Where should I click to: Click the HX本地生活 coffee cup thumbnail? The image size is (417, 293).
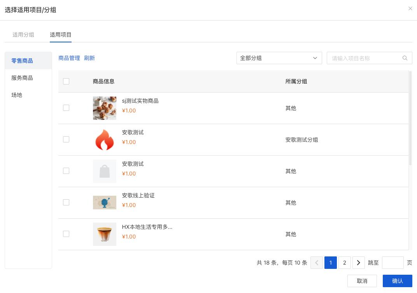(x=105, y=234)
